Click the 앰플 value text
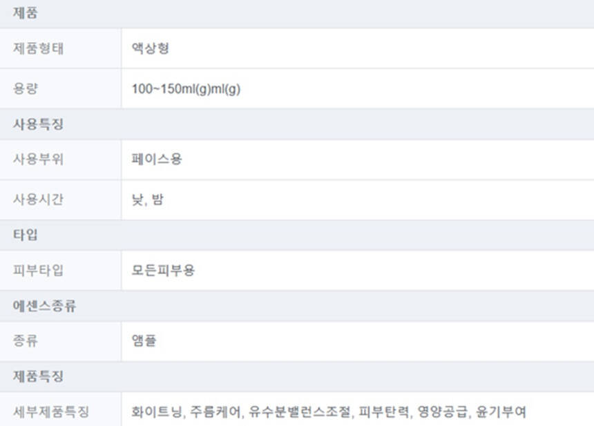Viewport: 594px width, 426px height. pos(144,340)
